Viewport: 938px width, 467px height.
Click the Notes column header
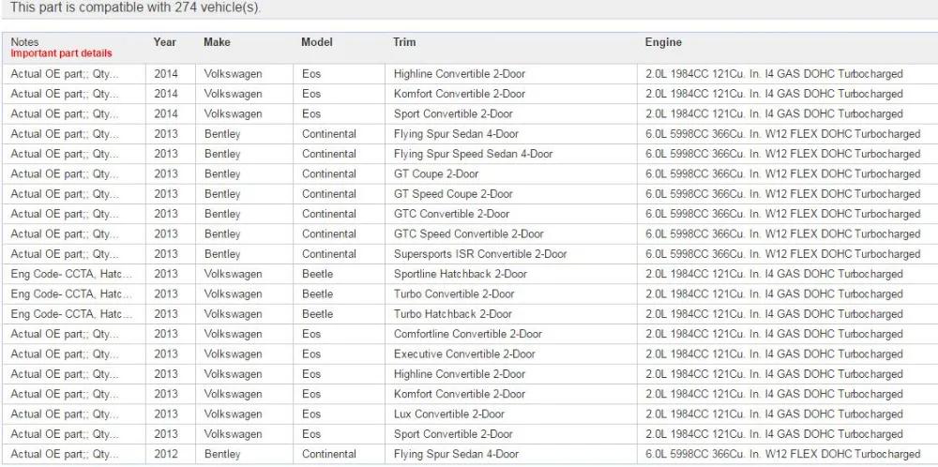24,42
